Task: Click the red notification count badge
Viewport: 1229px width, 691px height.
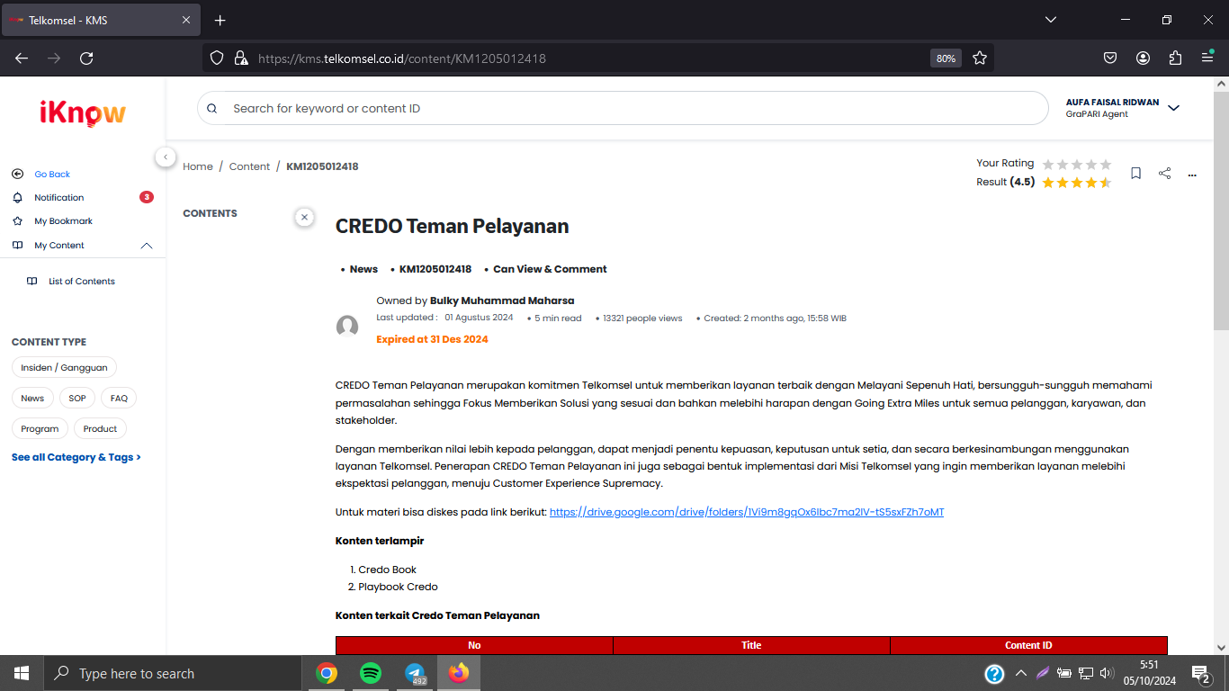Action: [x=147, y=197]
